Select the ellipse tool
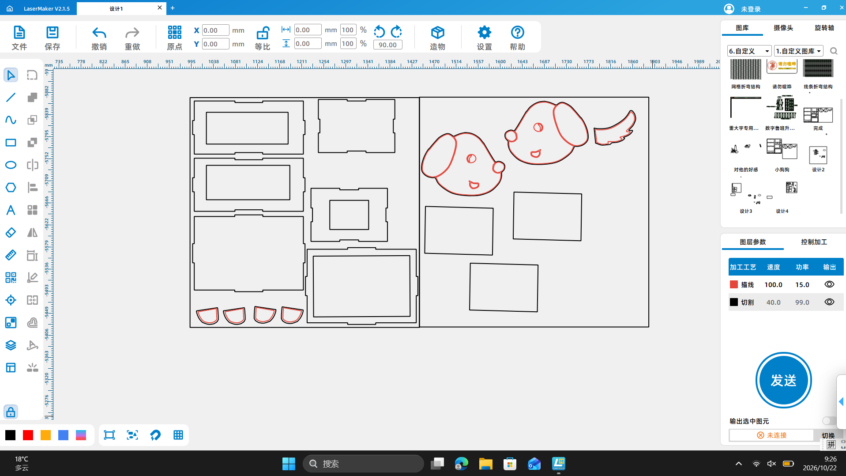 pyautogui.click(x=11, y=165)
